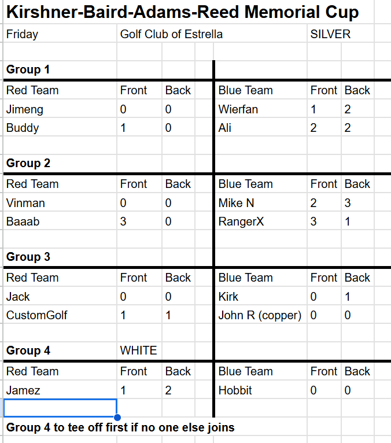Click the CustomGolf cell
The width and height of the screenshot is (391, 443).
(x=37, y=315)
